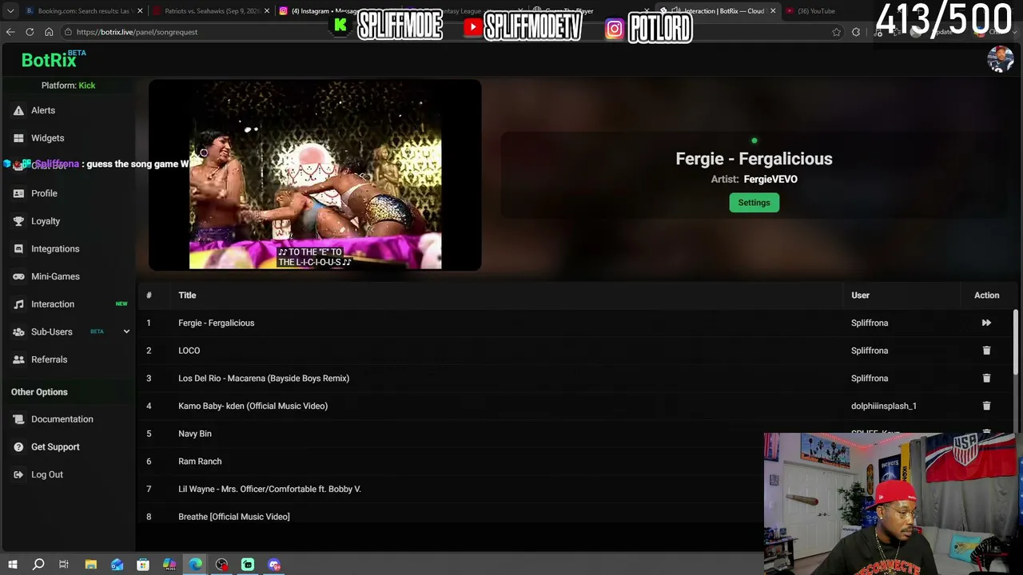Reload the page in the browser
This screenshot has height=575, width=1023.
coord(30,32)
